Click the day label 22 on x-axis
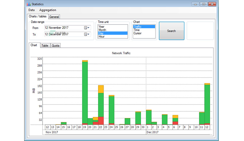 (x=100, y=127)
